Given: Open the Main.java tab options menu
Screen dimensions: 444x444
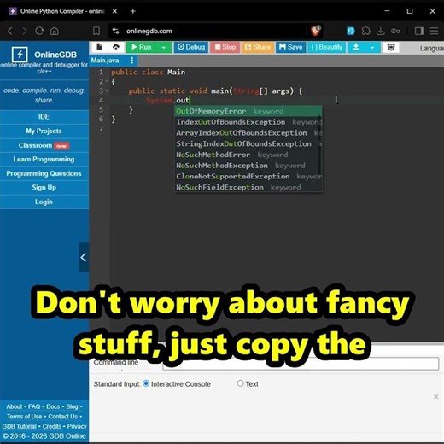Looking at the screenshot, I should pos(131,61).
